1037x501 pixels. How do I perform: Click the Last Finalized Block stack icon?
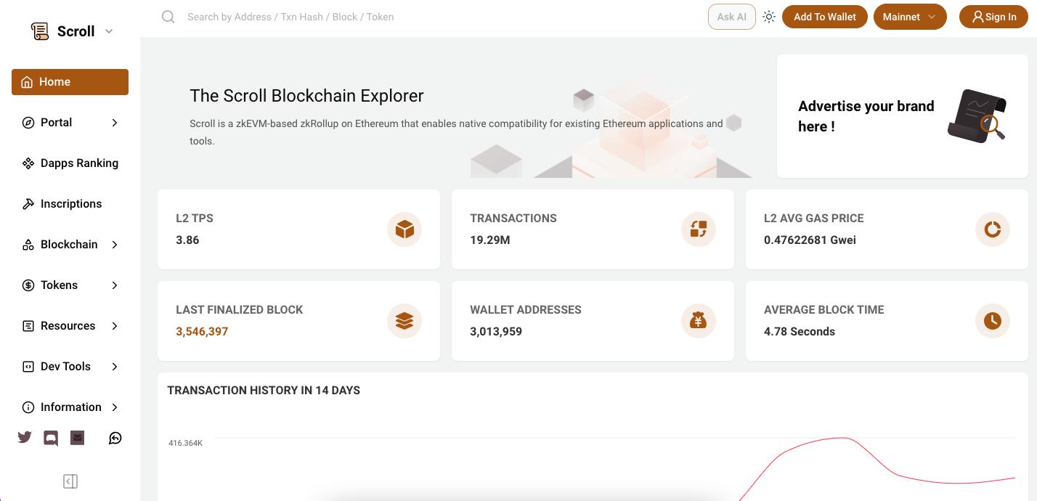tap(404, 321)
